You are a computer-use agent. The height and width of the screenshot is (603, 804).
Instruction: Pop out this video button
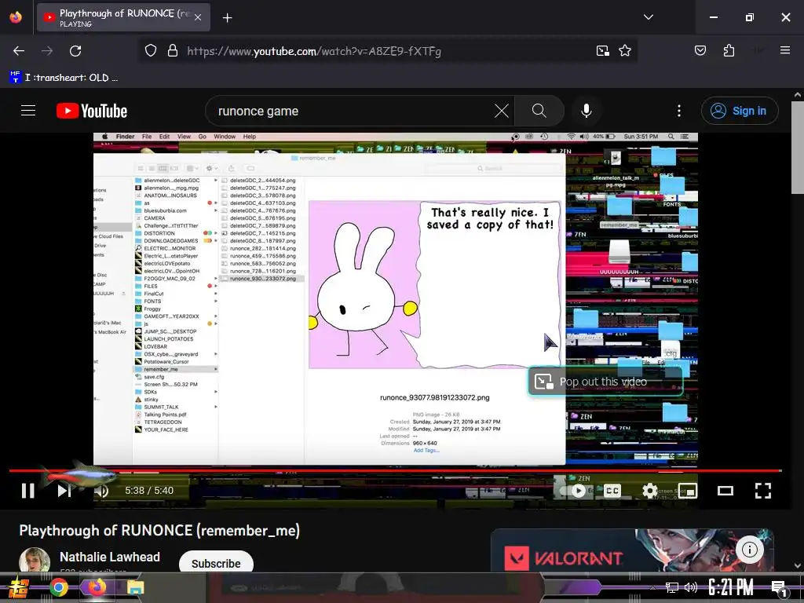[605, 382]
